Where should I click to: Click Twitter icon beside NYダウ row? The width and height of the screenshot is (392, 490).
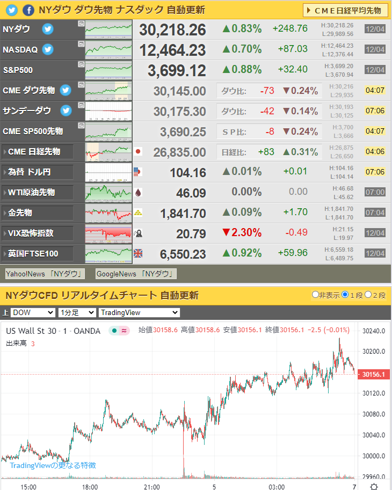point(48,29)
